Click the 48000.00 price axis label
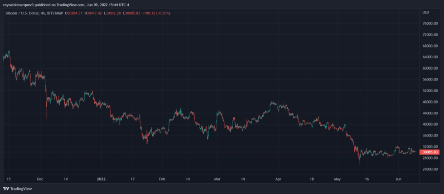Viewport: 444px width, 194px height. click(x=430, y=102)
